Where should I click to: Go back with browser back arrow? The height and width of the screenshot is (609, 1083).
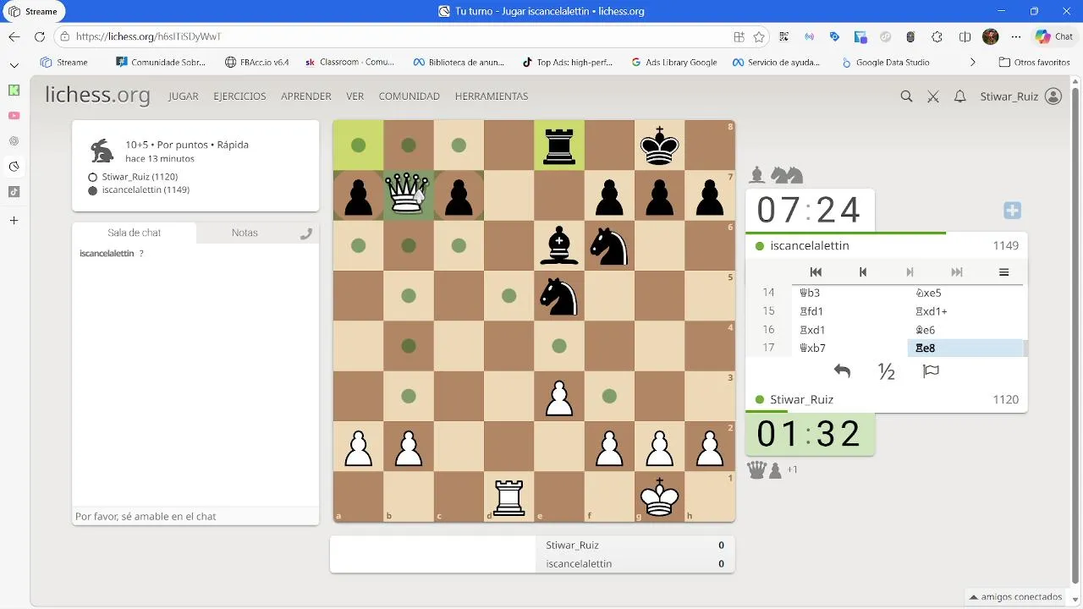click(x=14, y=36)
